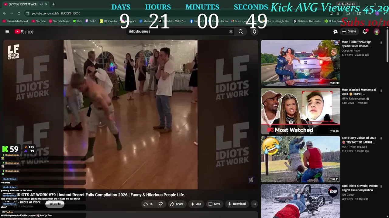The height and width of the screenshot is (218, 389).
Task: Download the video
Action: tap(236, 204)
